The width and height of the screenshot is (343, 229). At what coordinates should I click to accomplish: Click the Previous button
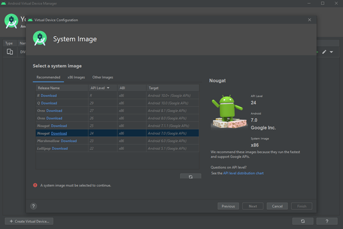(228, 206)
